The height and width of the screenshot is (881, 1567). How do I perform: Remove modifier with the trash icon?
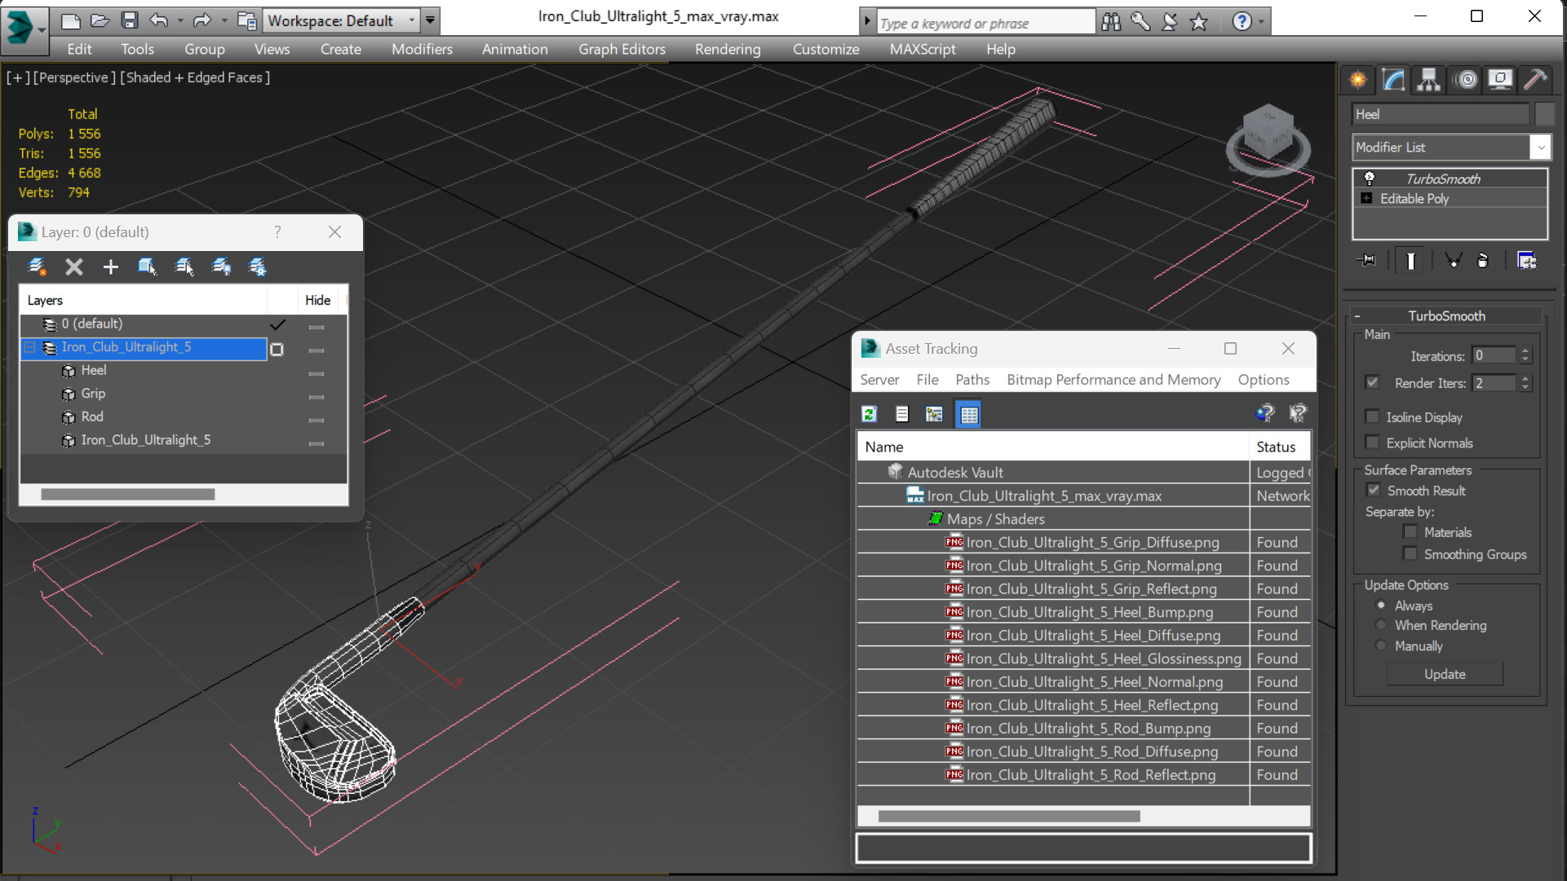tap(1483, 261)
